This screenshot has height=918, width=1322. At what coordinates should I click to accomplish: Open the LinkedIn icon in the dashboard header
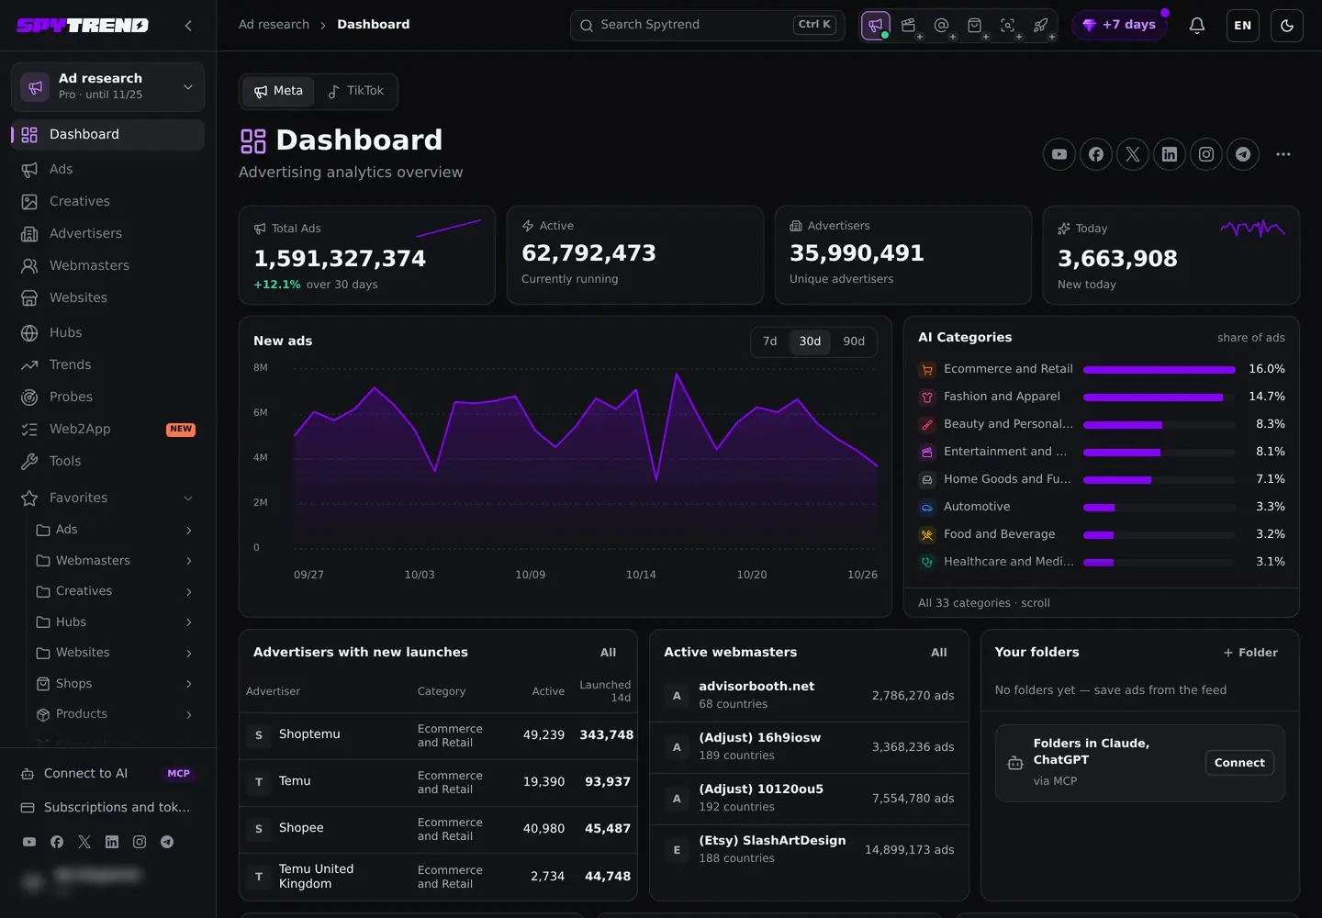(x=1170, y=154)
